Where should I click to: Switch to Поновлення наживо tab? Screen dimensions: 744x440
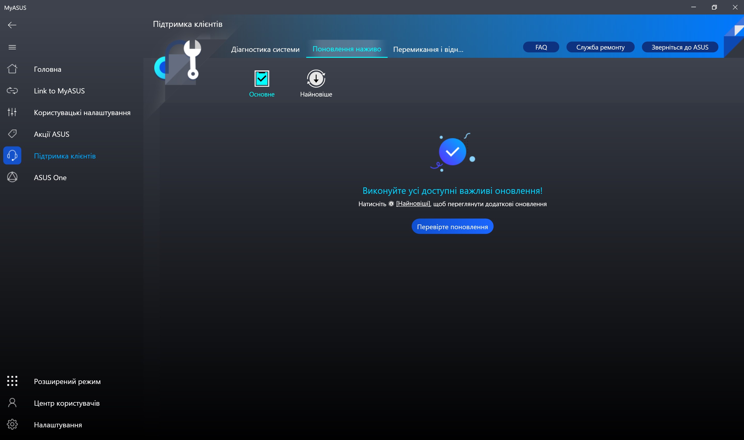[347, 49]
